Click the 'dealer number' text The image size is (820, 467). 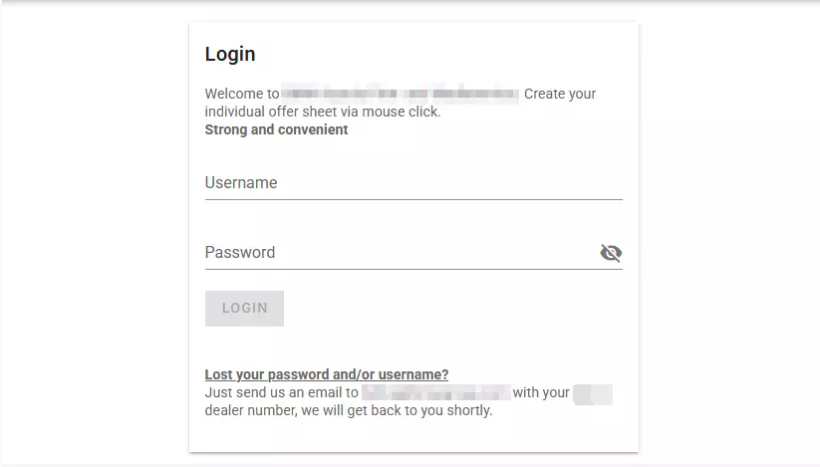point(249,410)
